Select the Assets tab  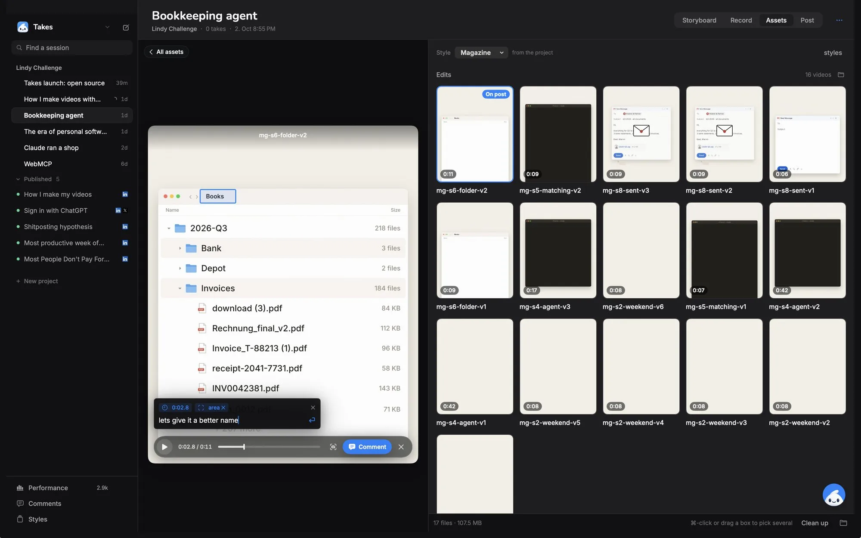click(x=776, y=20)
